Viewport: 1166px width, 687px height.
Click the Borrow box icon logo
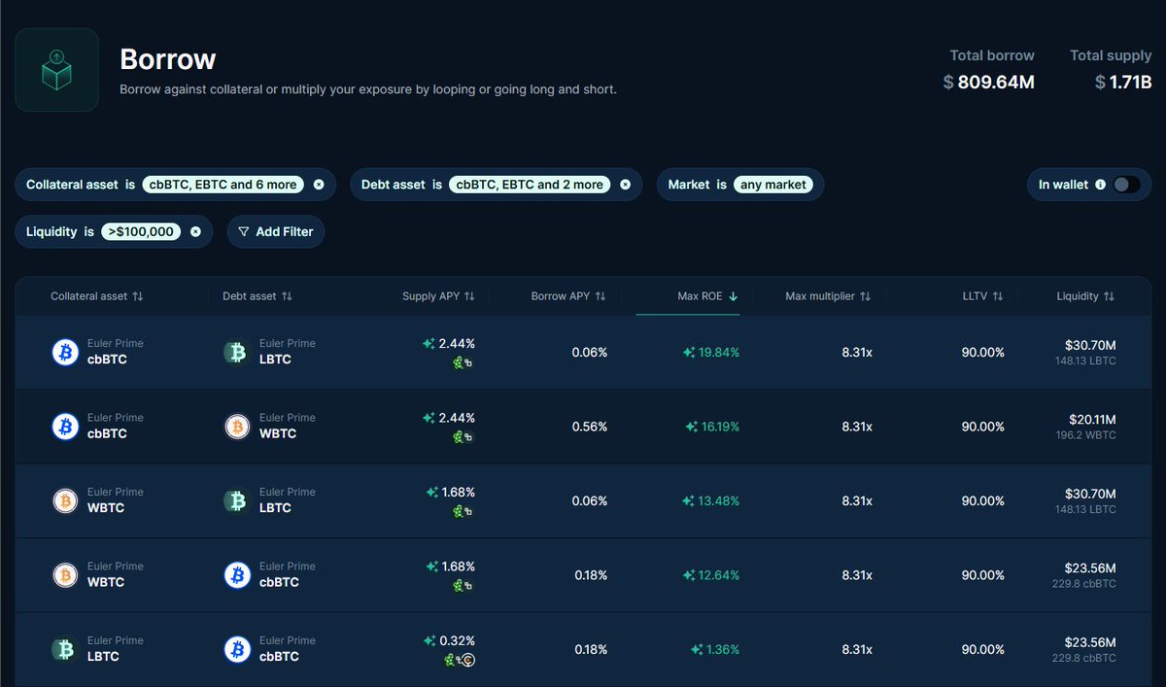pos(56,70)
